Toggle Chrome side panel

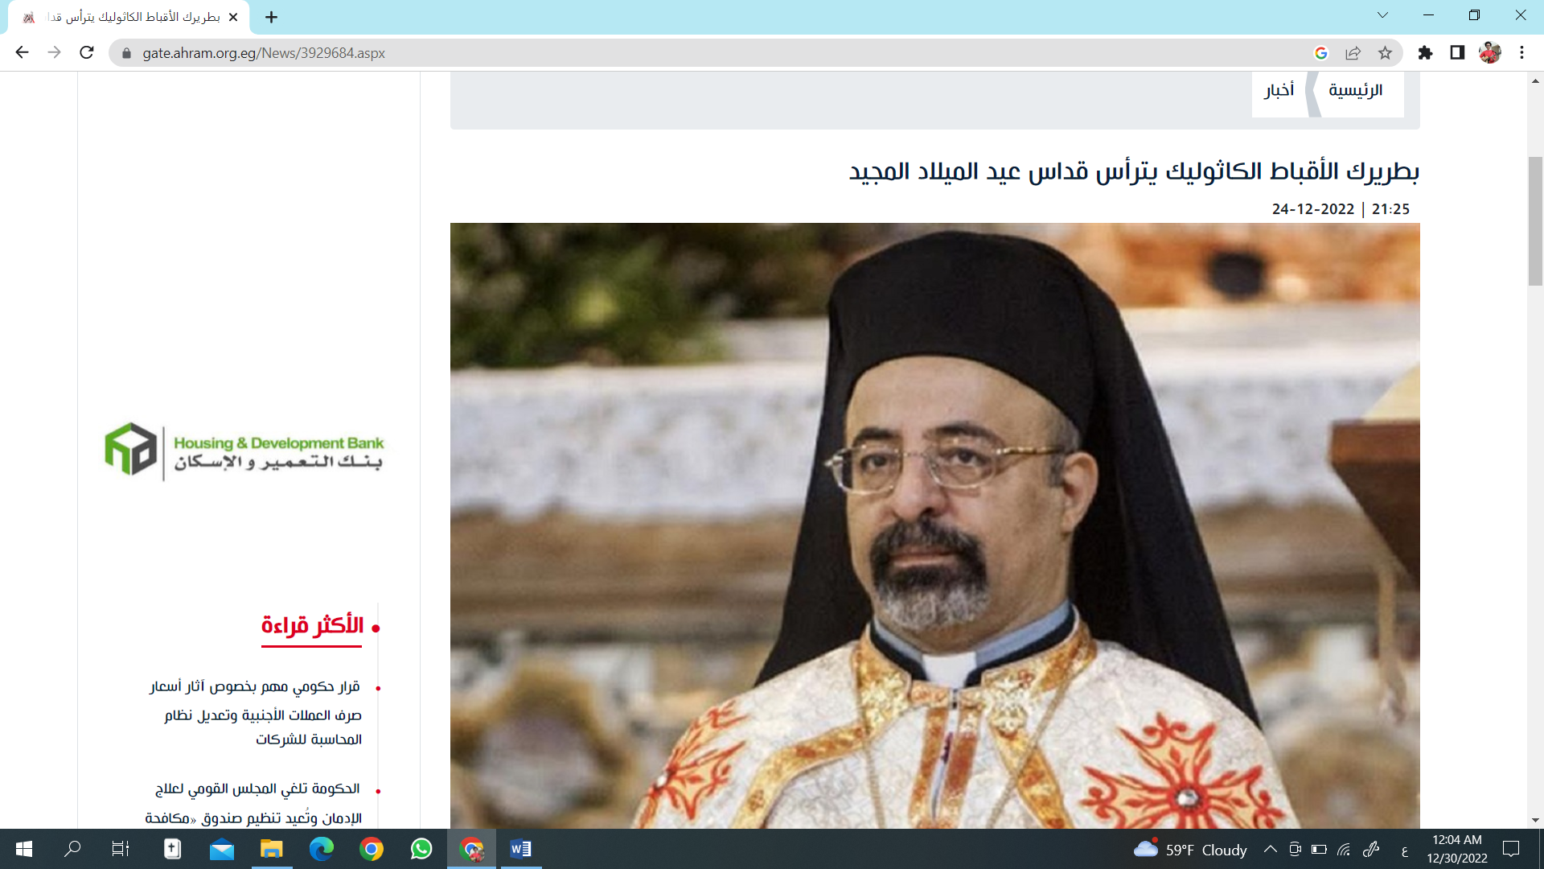coord(1457,53)
